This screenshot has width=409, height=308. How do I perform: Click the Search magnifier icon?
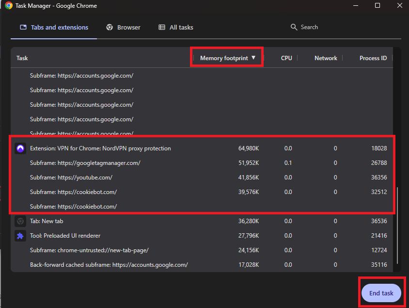point(293,27)
